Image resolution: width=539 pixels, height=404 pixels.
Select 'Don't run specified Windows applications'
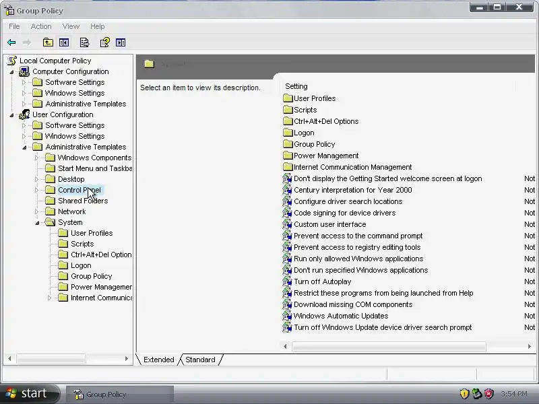[x=360, y=270]
